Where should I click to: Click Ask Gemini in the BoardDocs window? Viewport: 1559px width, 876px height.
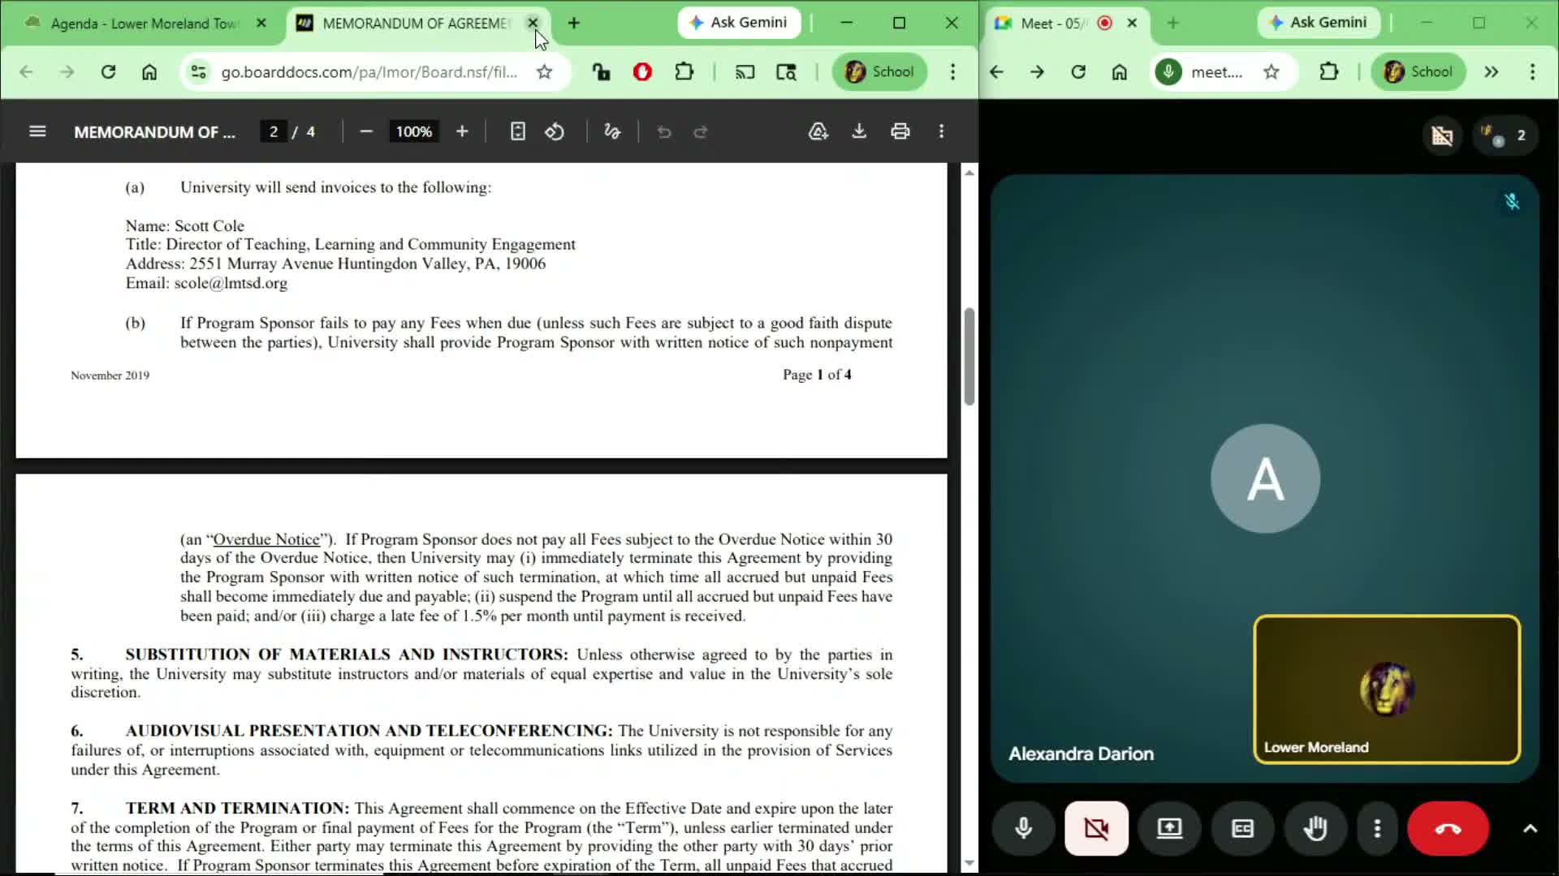(x=739, y=23)
